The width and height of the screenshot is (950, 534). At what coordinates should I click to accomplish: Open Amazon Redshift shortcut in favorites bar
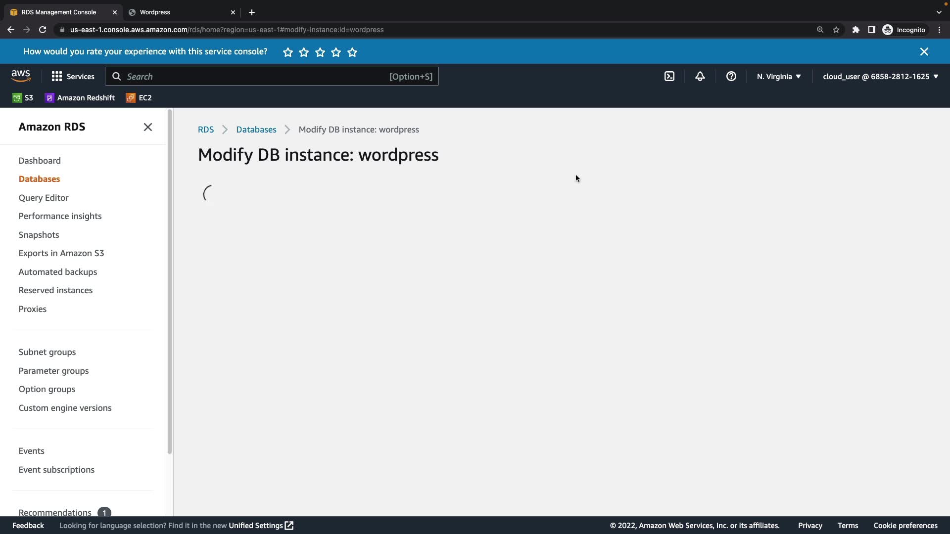click(80, 98)
